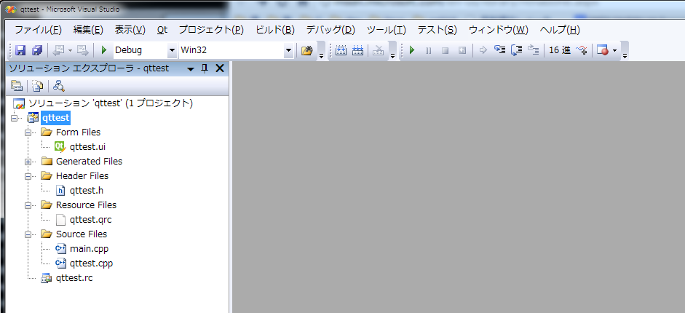
Task: Click the Step Over icon
Action: pyautogui.click(x=517, y=49)
